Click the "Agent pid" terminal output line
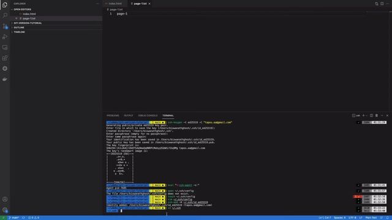 116,188
